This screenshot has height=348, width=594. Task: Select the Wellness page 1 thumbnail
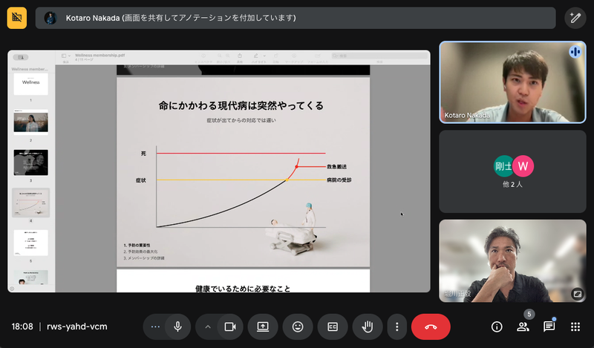pyautogui.click(x=30, y=84)
